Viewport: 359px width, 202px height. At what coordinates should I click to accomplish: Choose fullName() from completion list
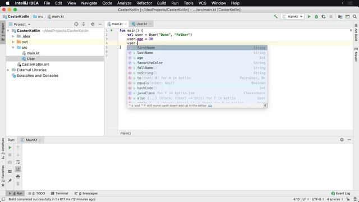[x=197, y=68]
